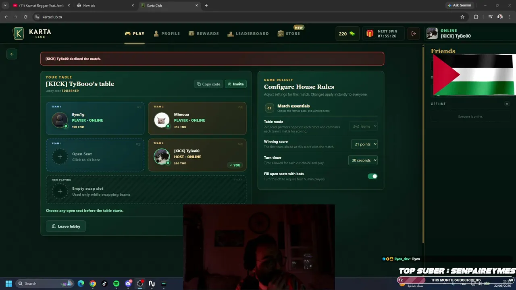Image resolution: width=516 pixels, height=290 pixels.
Task: Click the Friends panel heading
Action: (x=443, y=51)
